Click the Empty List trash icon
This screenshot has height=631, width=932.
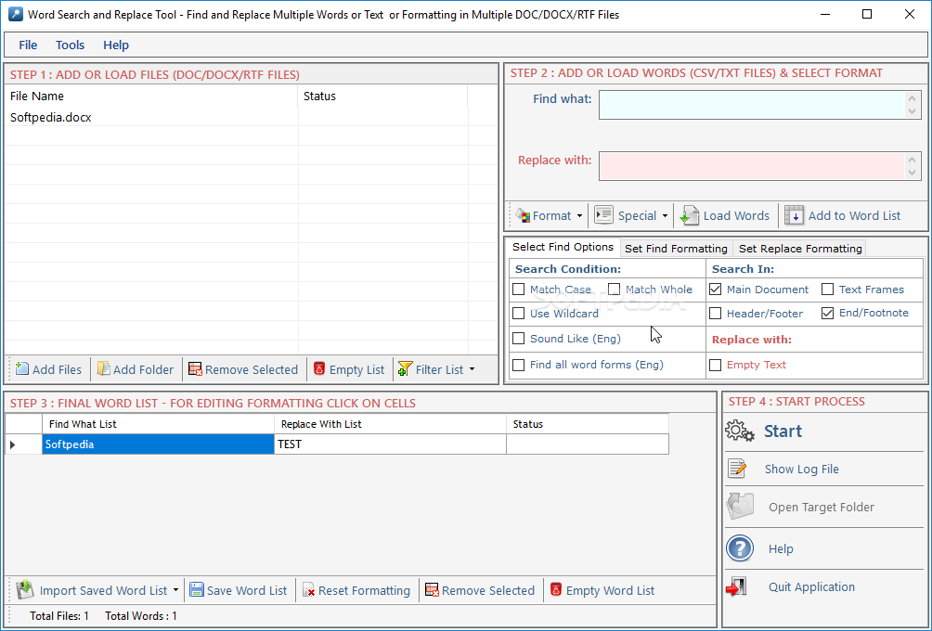coord(319,369)
